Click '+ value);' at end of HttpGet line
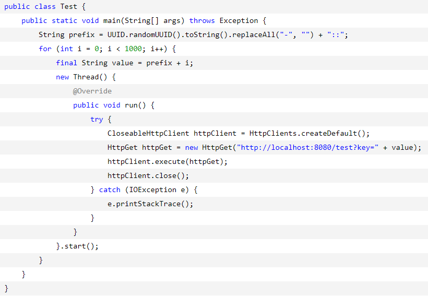 402,148
